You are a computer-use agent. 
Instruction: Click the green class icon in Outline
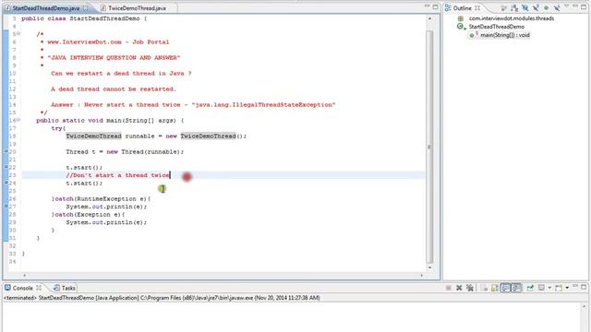(x=461, y=27)
